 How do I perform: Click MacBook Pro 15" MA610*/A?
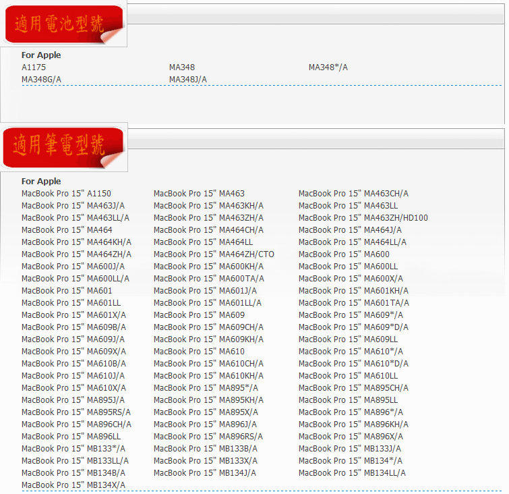[351, 351]
